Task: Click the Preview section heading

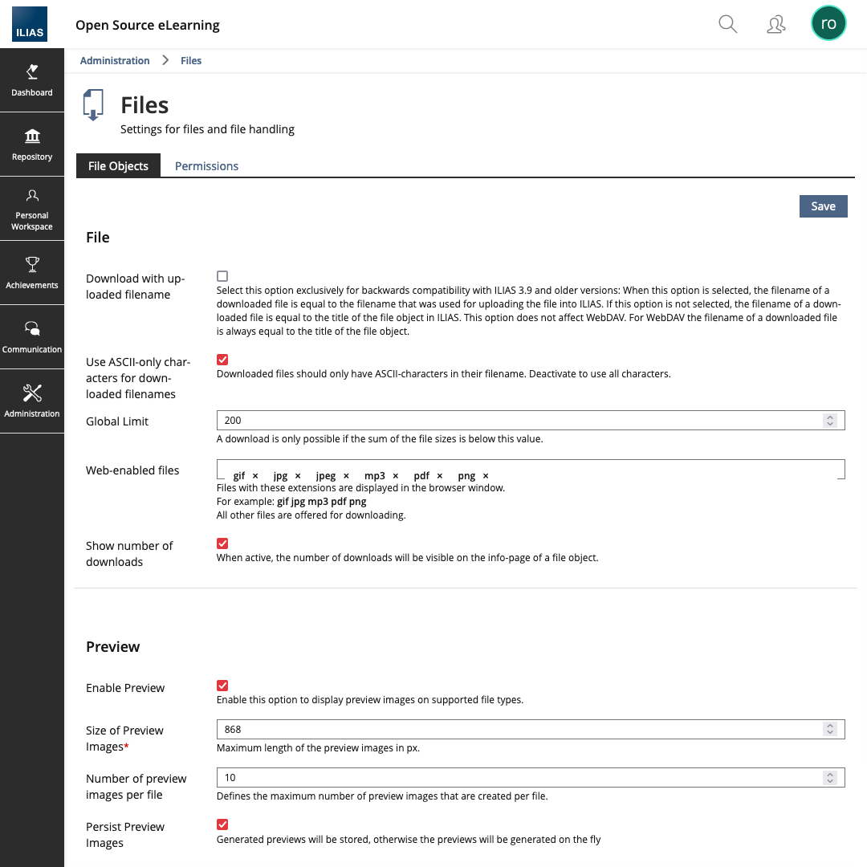Action: (113, 647)
